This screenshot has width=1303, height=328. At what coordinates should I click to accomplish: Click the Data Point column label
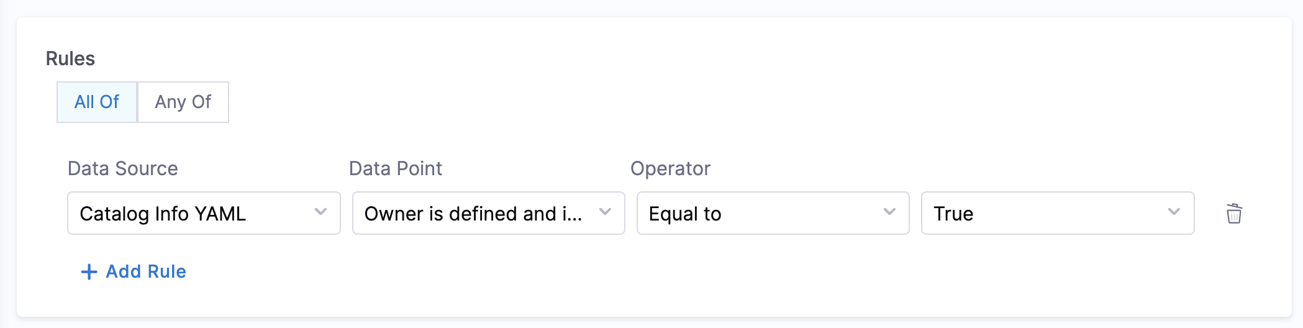coord(396,168)
